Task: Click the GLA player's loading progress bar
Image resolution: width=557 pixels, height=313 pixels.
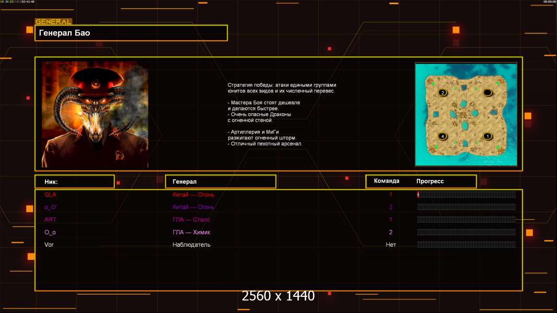Action: click(x=466, y=195)
